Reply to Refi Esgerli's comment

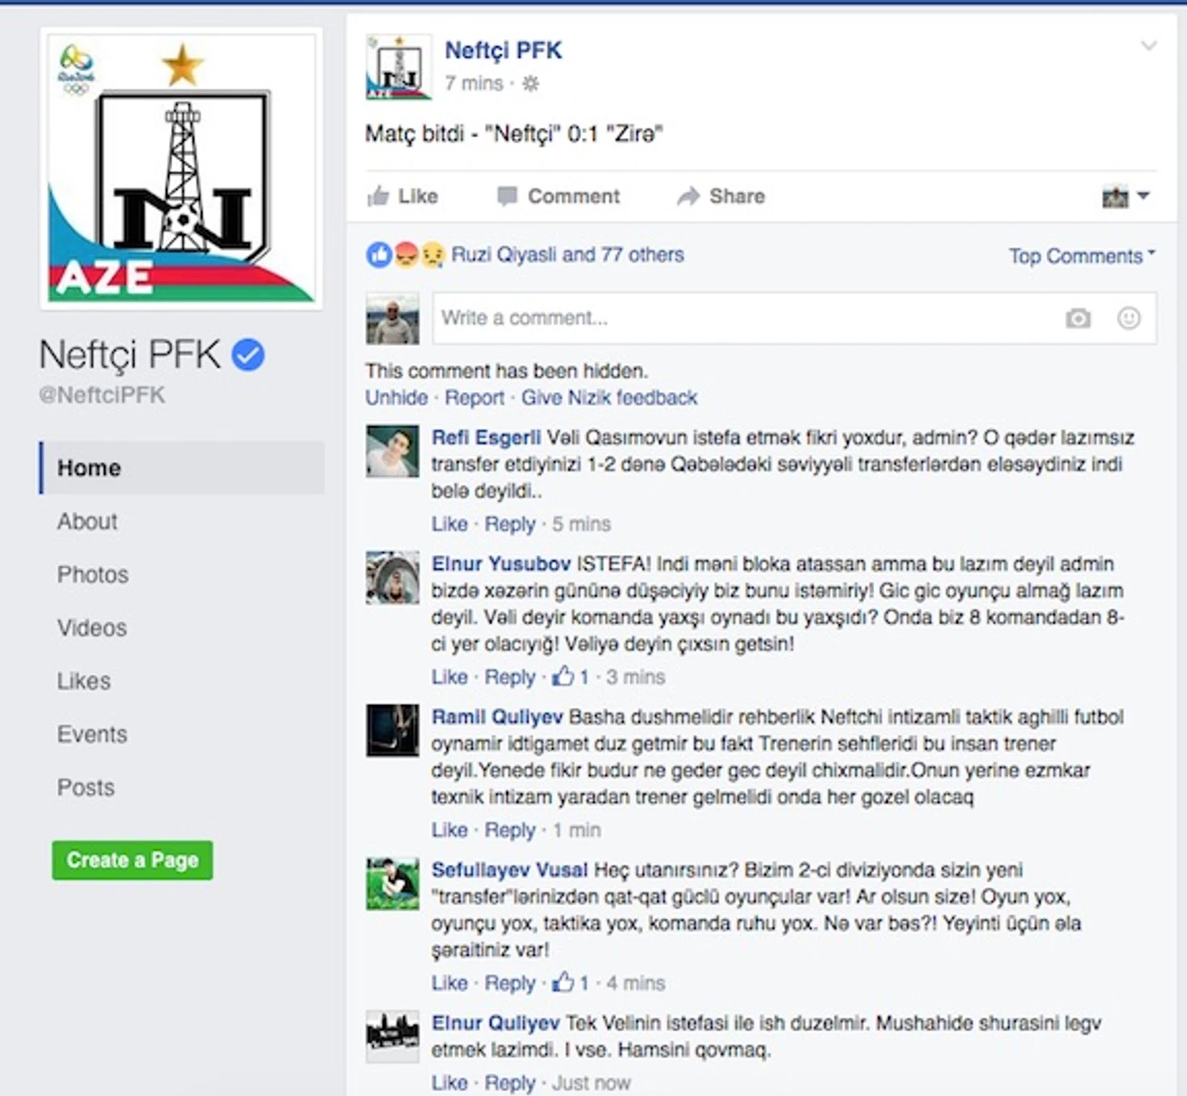pyautogui.click(x=510, y=524)
